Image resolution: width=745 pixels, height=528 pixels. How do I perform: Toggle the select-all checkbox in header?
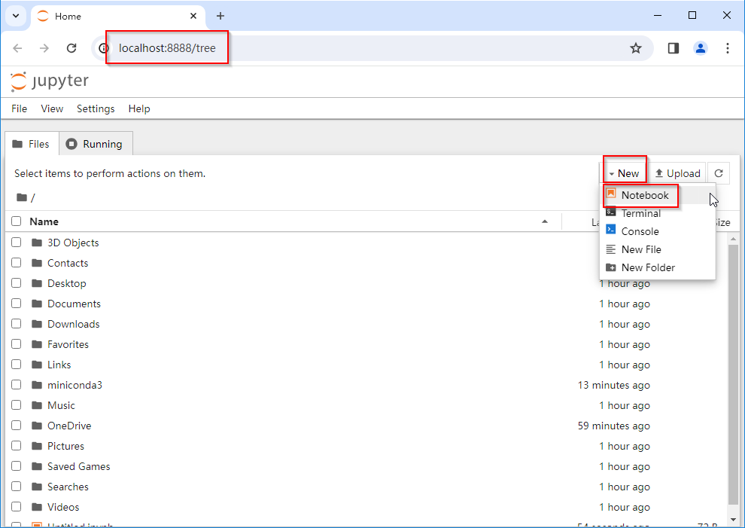point(17,221)
